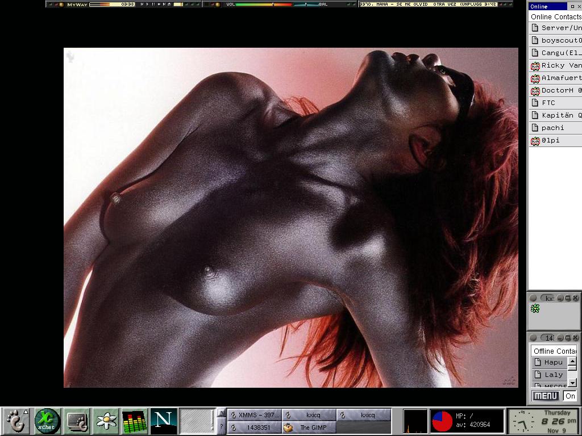Toggle the On status field
Viewport: 582px width, 436px height.
570,396
